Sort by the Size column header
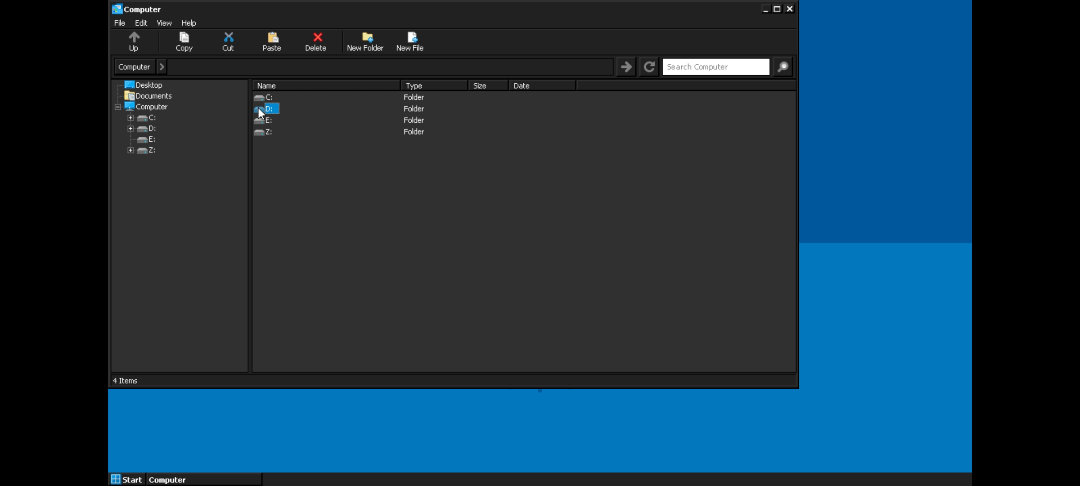Viewport: 1080px width, 486px height. pyautogui.click(x=488, y=85)
